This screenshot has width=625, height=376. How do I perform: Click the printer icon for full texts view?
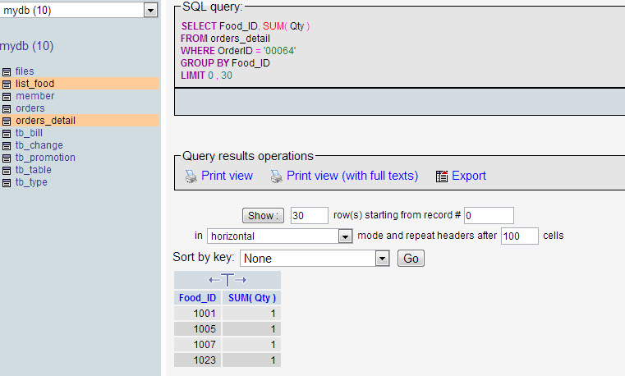pyautogui.click(x=276, y=176)
